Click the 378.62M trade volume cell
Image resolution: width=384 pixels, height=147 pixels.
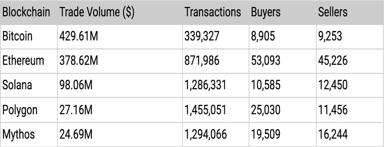pos(79,61)
